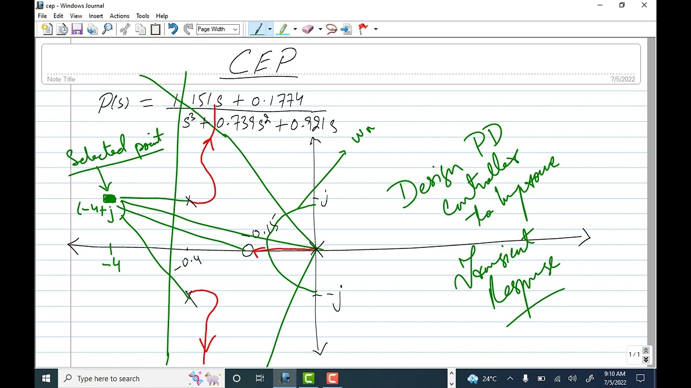Click the Windows Ink Workspace pen icon

pyautogui.click(x=590, y=378)
